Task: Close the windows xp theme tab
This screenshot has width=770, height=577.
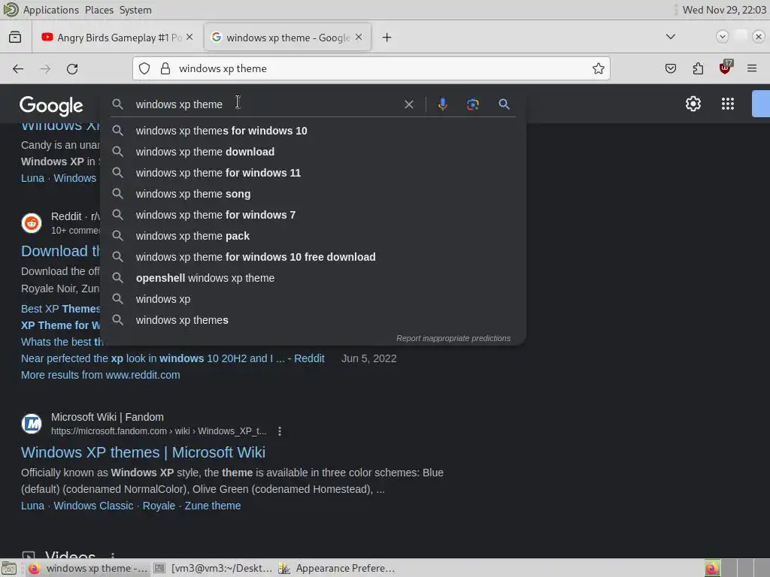Action: (359, 38)
